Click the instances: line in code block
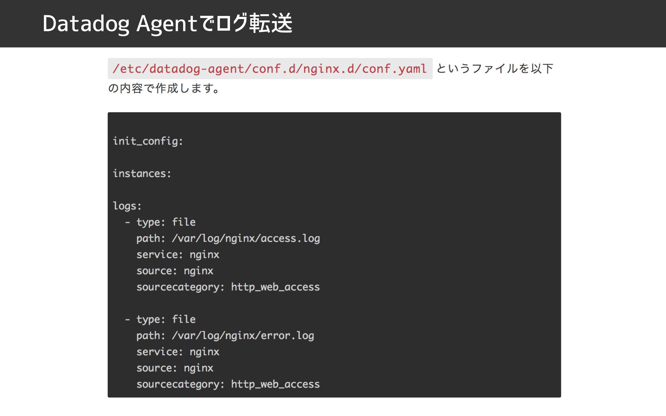This screenshot has height=416, width=666. [x=142, y=173]
